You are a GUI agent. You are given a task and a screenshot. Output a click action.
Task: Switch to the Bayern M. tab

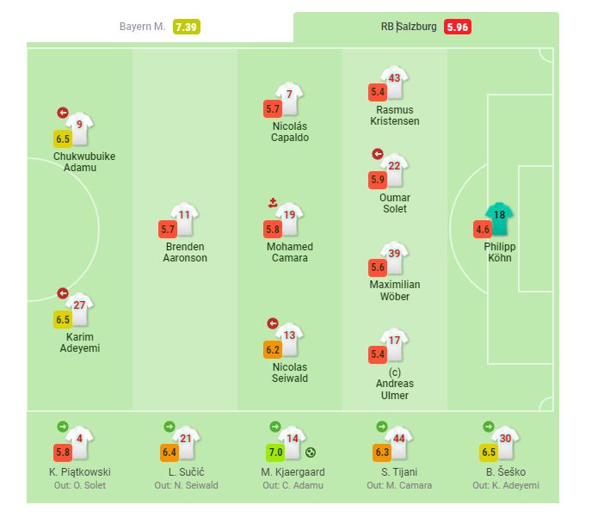tap(142, 27)
